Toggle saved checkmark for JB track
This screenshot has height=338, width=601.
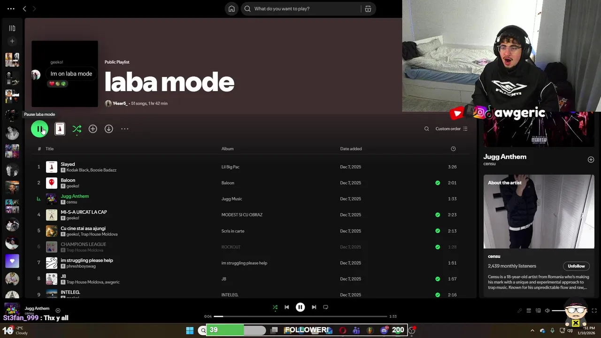tap(438, 279)
